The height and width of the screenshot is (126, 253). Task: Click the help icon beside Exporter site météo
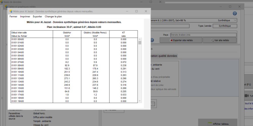pyautogui.click(x=152, y=40)
